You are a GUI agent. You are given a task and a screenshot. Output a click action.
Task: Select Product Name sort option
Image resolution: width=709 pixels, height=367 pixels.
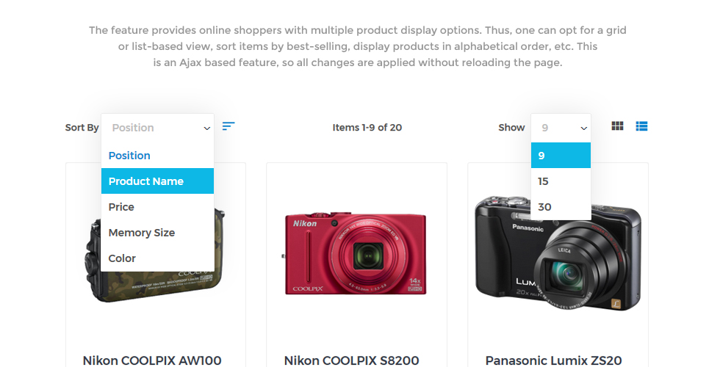(x=157, y=181)
